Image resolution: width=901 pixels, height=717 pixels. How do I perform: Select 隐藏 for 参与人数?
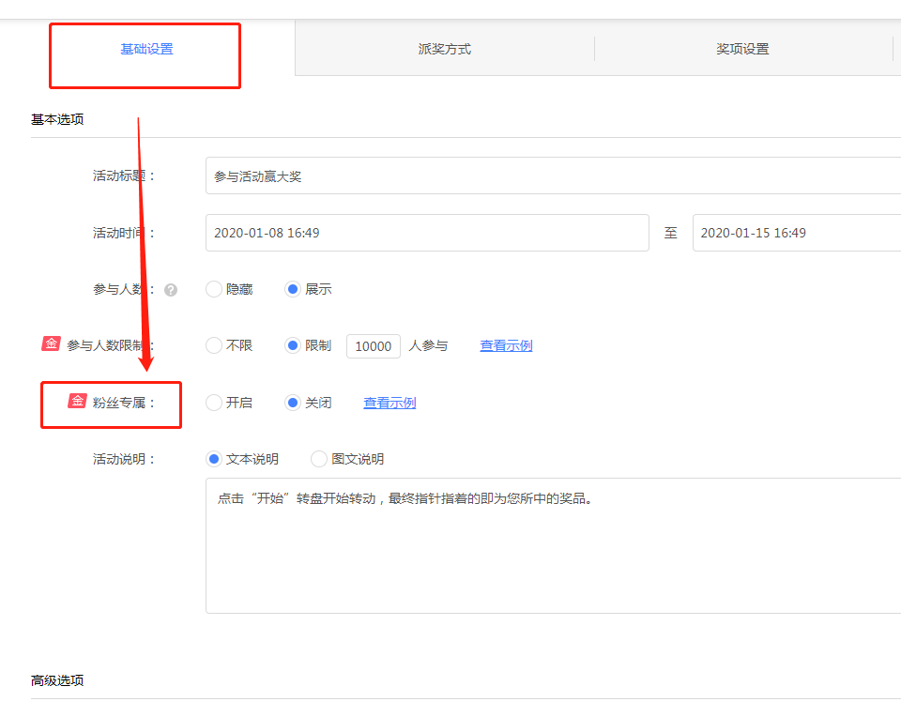[x=214, y=290]
